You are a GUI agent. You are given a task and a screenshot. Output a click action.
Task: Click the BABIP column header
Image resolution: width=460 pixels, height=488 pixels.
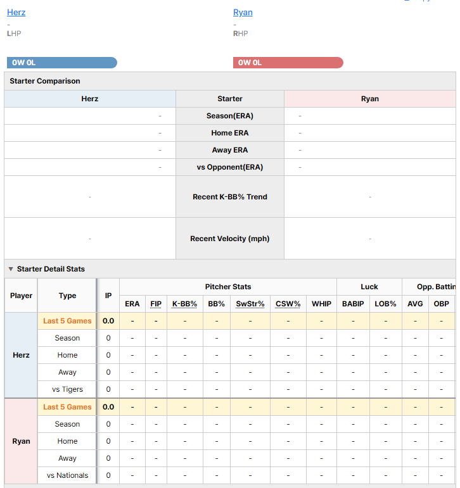(353, 304)
